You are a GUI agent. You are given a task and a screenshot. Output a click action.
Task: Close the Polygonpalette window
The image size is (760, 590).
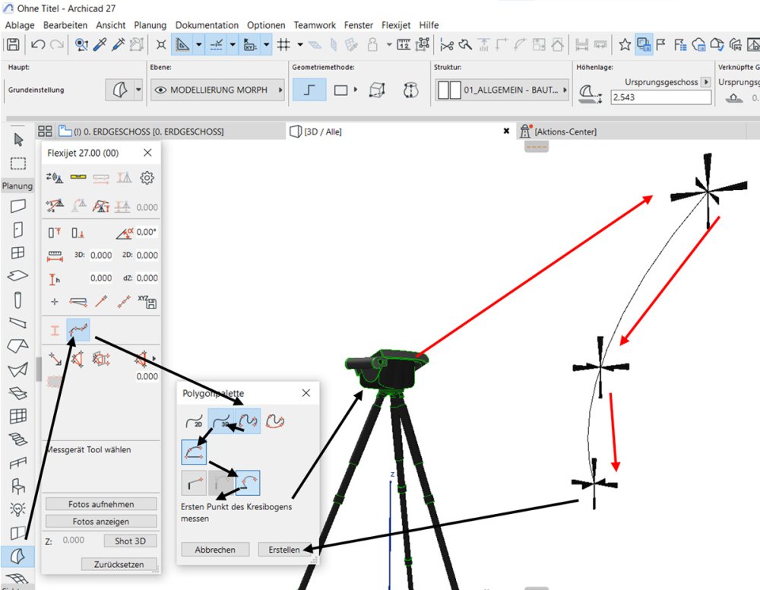pyautogui.click(x=306, y=392)
